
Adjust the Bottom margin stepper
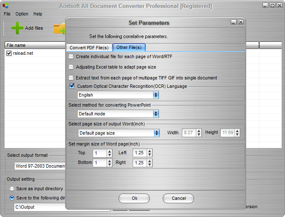[x=109, y=163]
